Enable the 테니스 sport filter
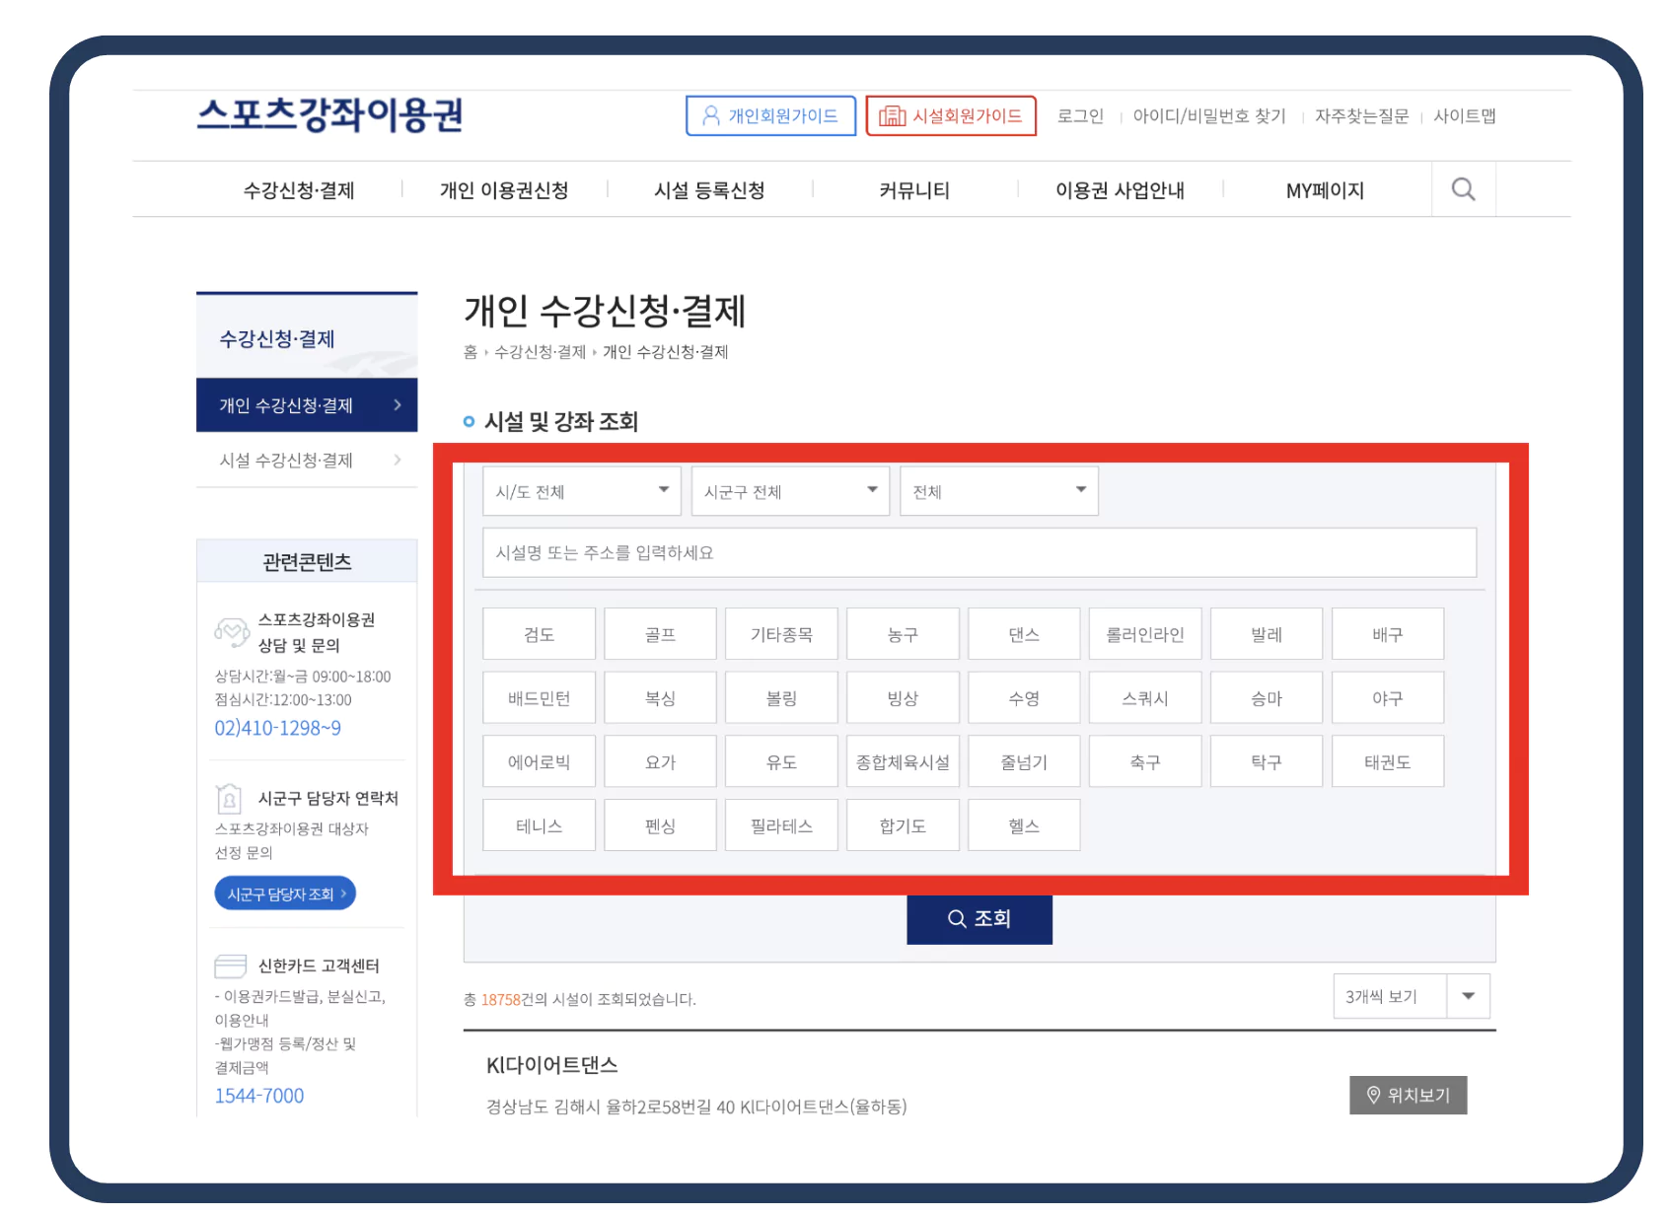This screenshot has height=1215, width=1669. (x=540, y=825)
